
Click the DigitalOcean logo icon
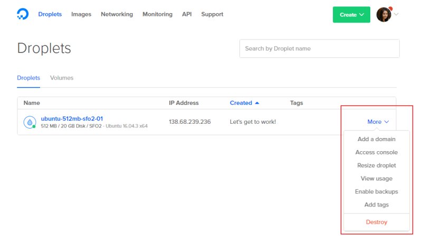[x=23, y=14]
